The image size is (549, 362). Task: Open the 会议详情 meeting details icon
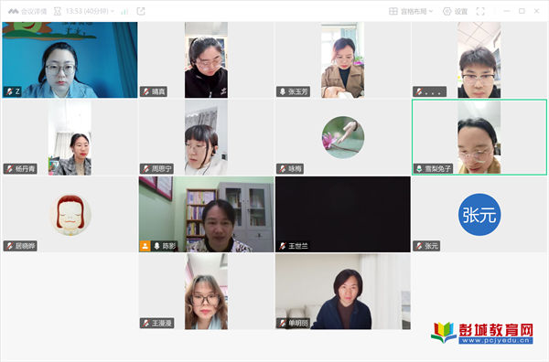(14, 12)
